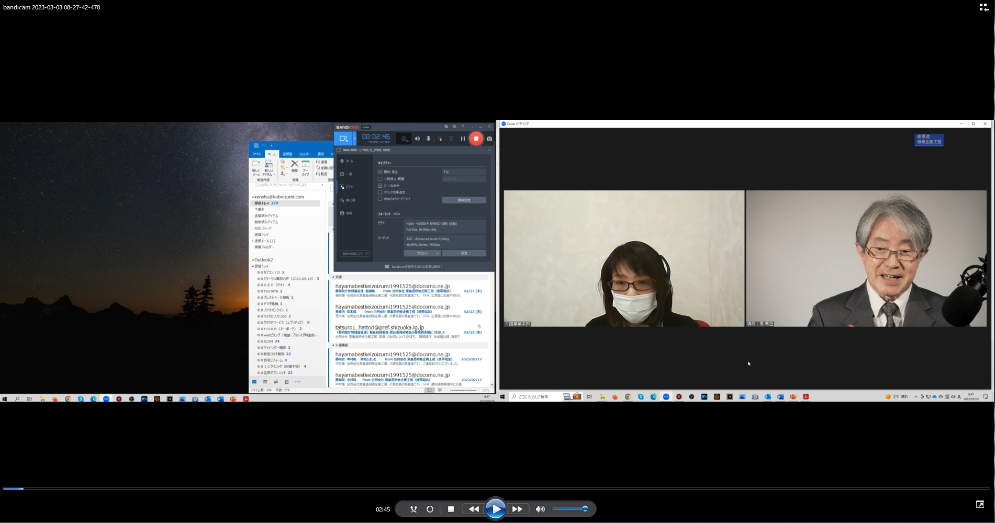
Task: Open Bandicam scheduled recording clock icon
Action: pyautogui.click(x=454, y=127)
